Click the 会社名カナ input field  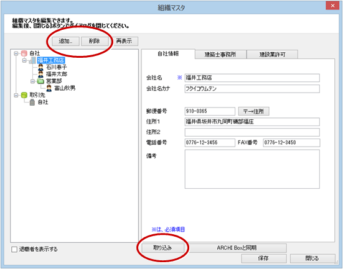coord(252,89)
